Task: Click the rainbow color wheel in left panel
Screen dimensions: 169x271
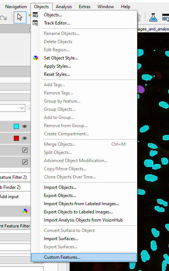Action: coord(25,211)
